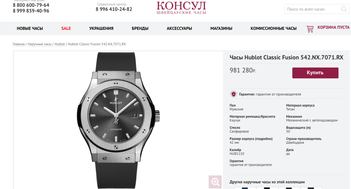The width and height of the screenshot is (351, 189).
Task: Open the Магазины menu
Action: (221, 28)
